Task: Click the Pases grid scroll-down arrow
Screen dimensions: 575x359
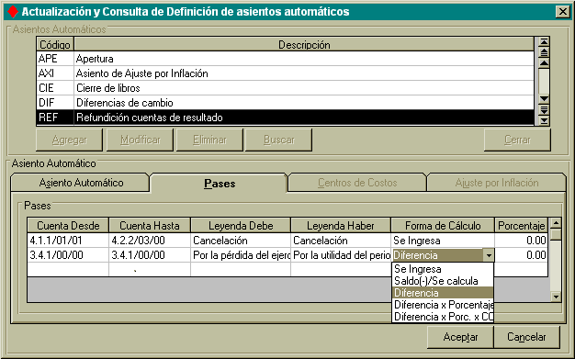Action: point(557,297)
